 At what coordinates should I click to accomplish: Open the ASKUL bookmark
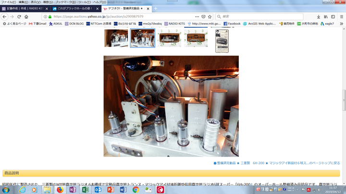(56, 23)
